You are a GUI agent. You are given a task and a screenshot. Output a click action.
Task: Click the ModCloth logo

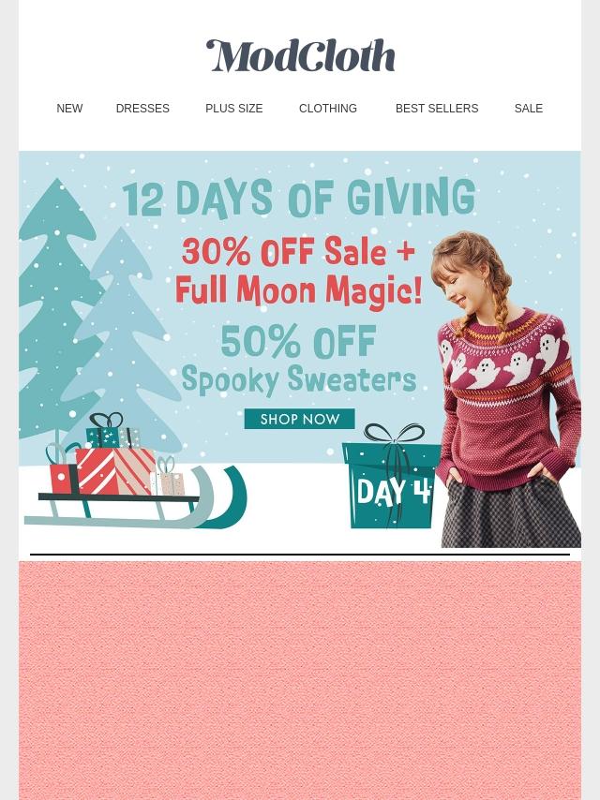point(300,55)
